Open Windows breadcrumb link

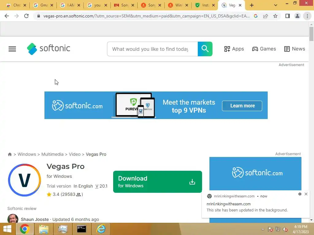[27, 154]
